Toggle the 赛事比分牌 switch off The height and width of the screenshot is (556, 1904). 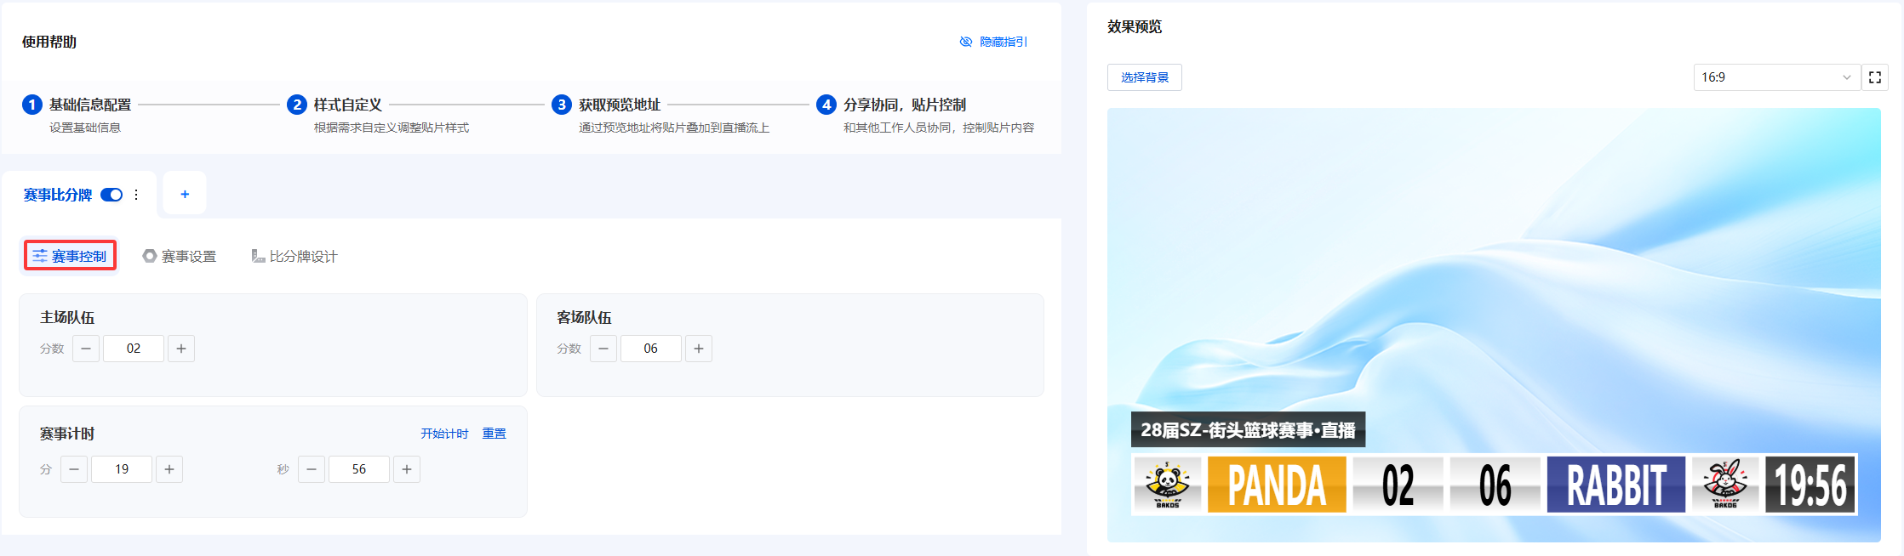pyautogui.click(x=111, y=195)
